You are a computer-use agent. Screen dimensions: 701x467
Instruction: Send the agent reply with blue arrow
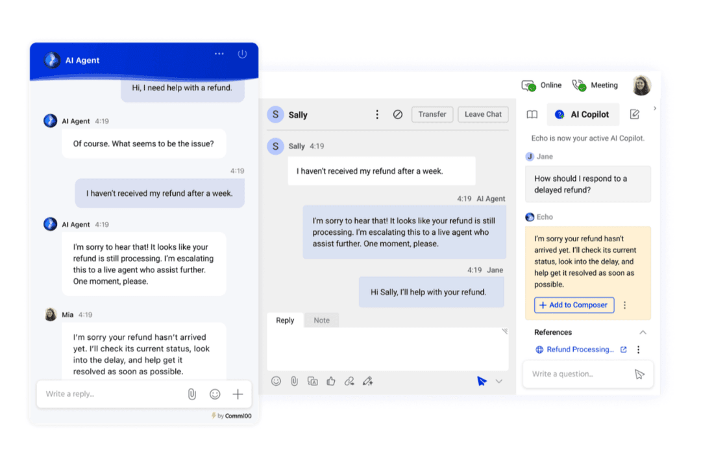(x=482, y=381)
